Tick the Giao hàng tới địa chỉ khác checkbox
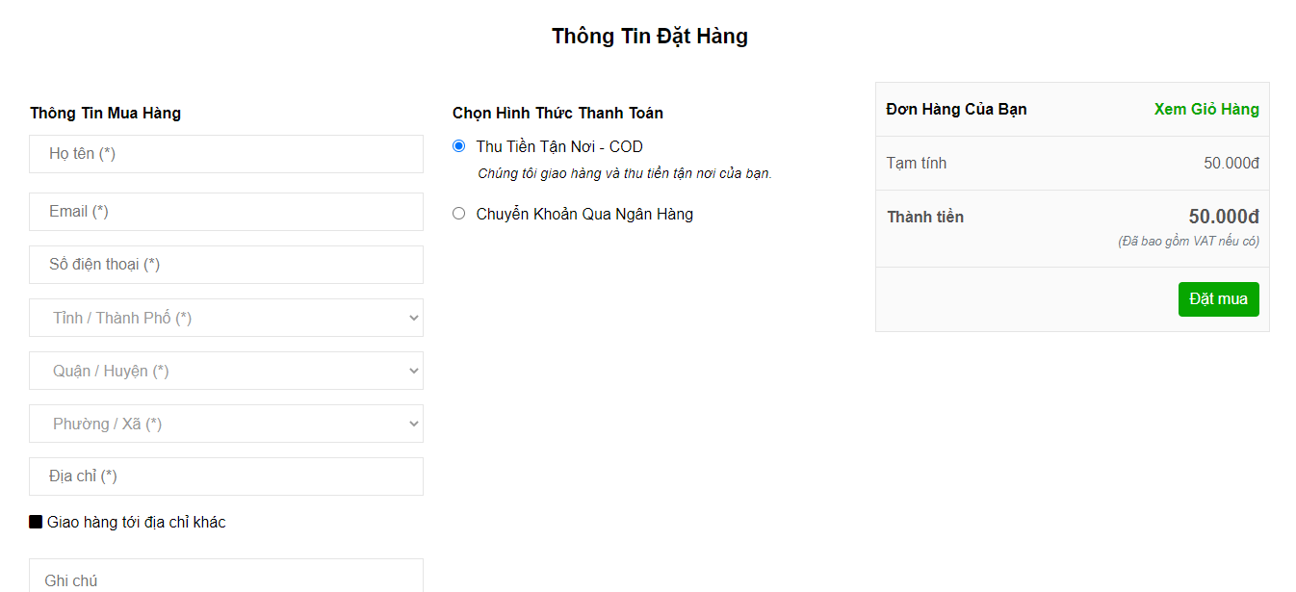 (36, 522)
